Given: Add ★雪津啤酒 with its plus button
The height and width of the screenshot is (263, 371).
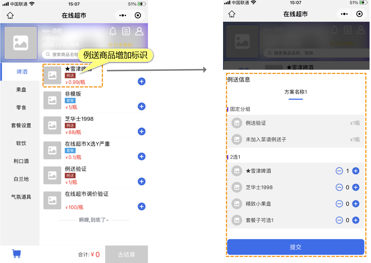Looking at the screenshot, I should (142, 81).
